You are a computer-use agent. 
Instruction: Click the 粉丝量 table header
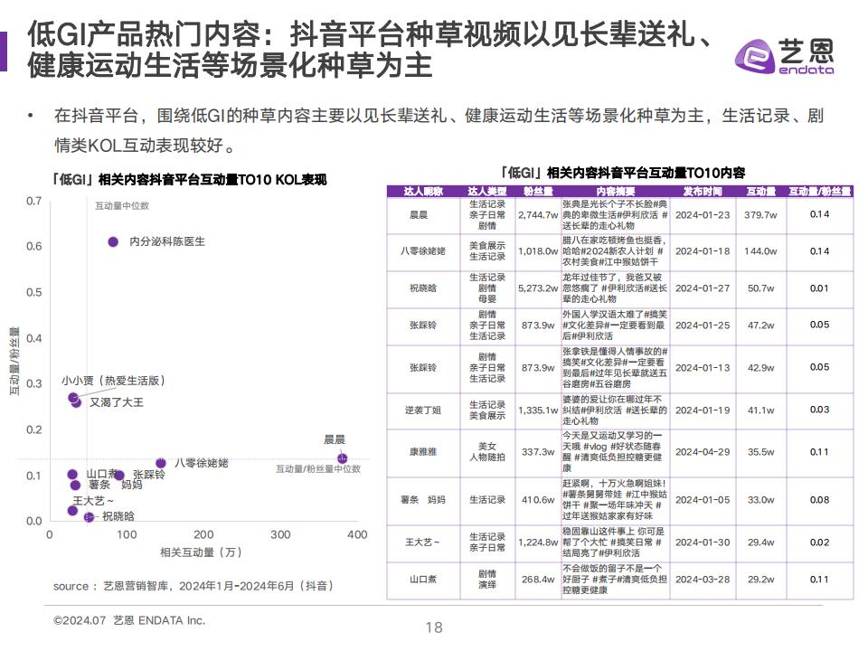[538, 192]
